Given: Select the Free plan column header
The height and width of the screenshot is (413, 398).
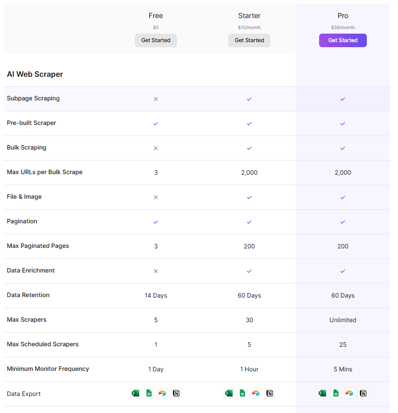Looking at the screenshot, I should 156,16.
